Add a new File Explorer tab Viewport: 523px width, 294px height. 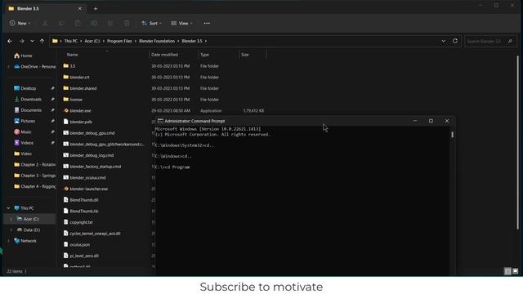click(x=96, y=9)
